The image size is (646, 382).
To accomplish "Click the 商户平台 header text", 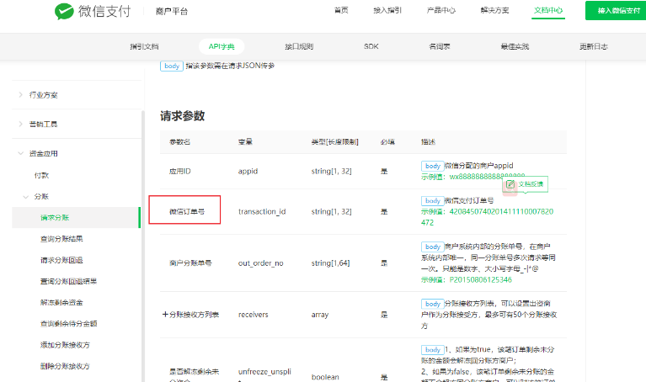I will coord(171,12).
